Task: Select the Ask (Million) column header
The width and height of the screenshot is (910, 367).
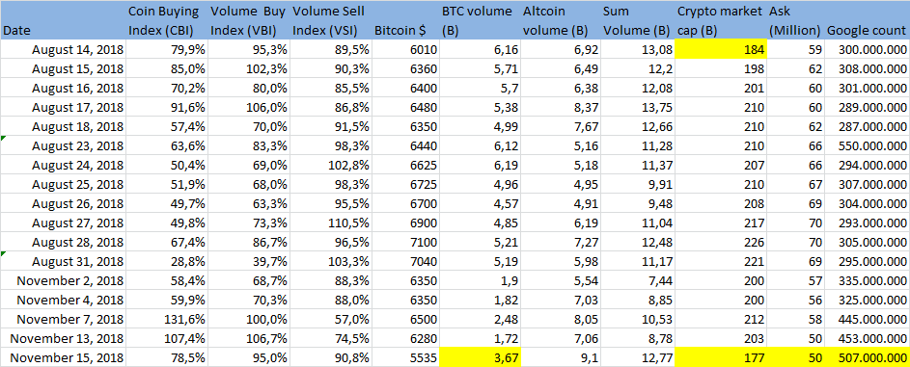Action: [x=796, y=20]
